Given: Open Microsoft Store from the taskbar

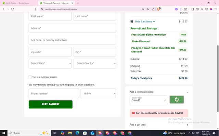Looking at the screenshot, I should 85,133.
